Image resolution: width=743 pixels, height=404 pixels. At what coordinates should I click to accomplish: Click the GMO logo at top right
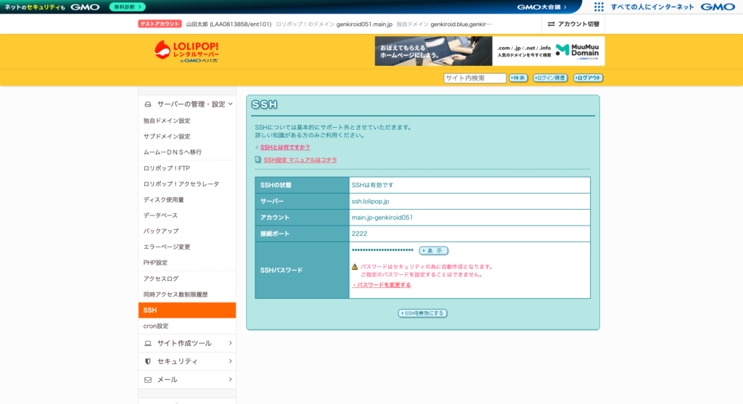coord(717,7)
